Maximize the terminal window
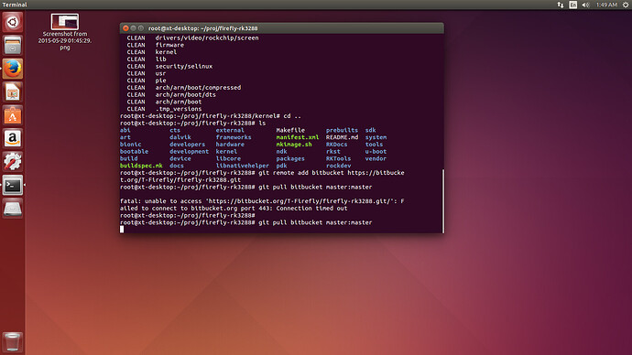Screen dimensions: 632x355 [141, 28]
